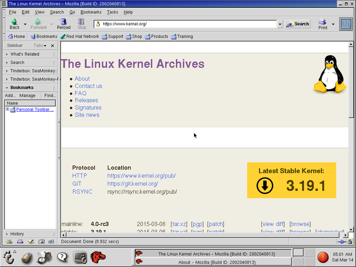Click the security lock status icon
This screenshot has height=267, width=356.
(350, 242)
